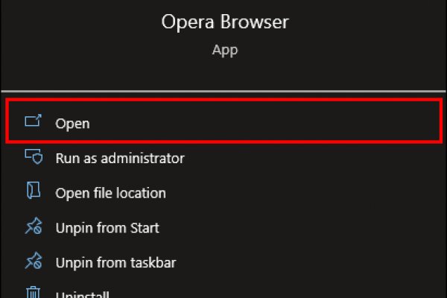Viewport: 447px width, 298px height.
Task: Choose the Uninstall option
Action: click(x=83, y=294)
